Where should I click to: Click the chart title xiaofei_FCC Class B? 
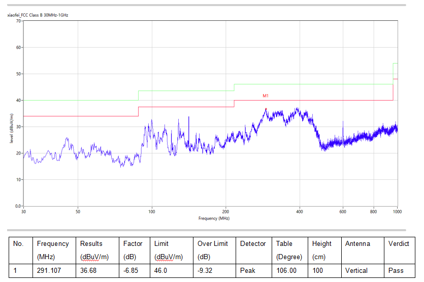[38, 15]
